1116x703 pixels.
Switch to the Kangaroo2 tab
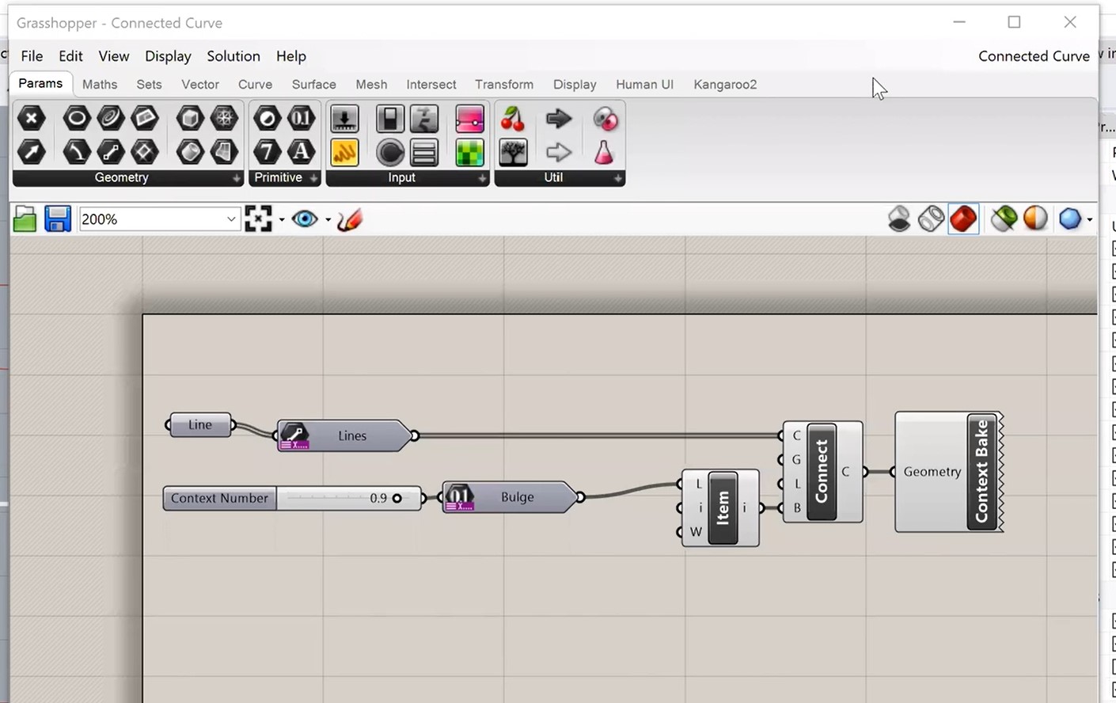click(725, 85)
